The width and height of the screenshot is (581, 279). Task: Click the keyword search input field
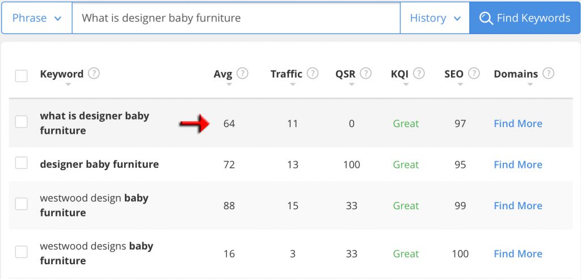(x=236, y=18)
